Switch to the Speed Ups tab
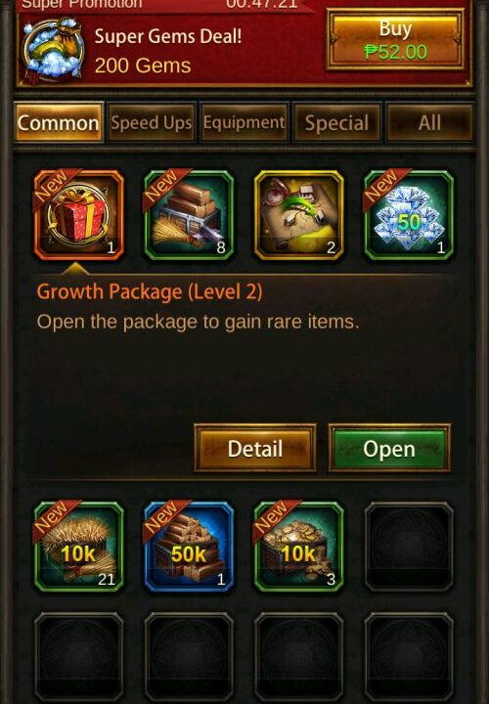The height and width of the screenshot is (704, 489). [x=152, y=123]
